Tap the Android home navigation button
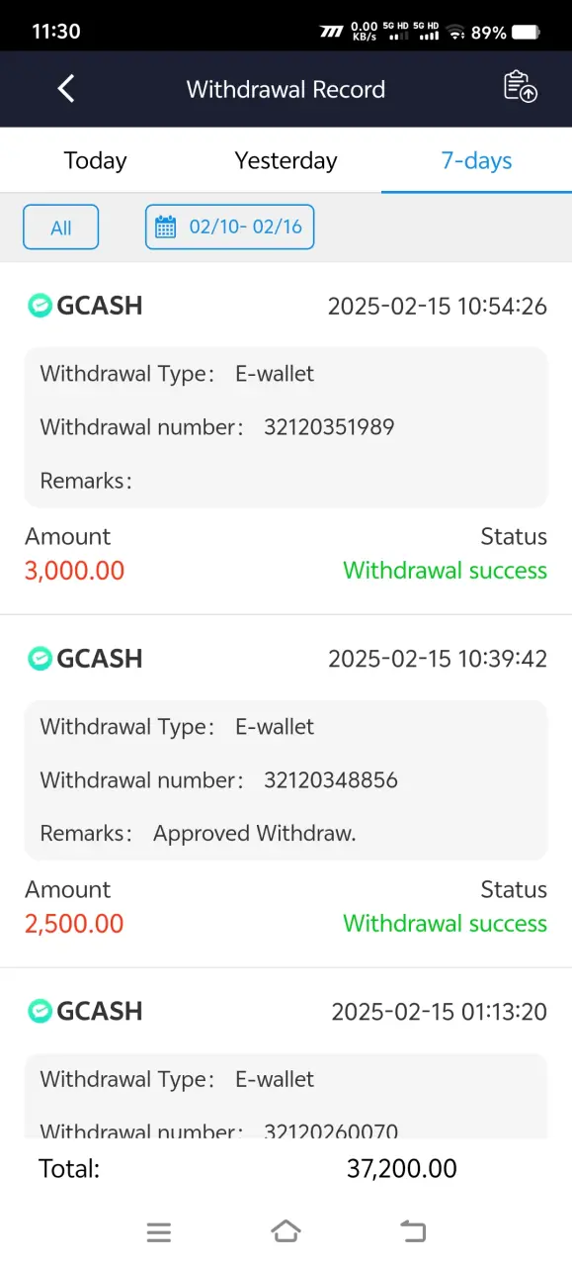This screenshot has height=1266, width=572. tap(286, 1231)
